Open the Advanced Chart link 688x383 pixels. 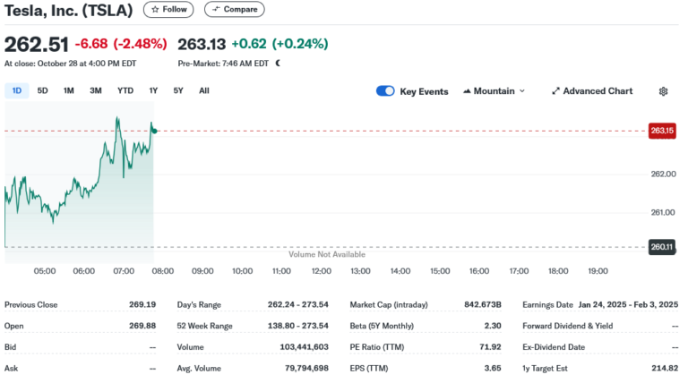click(x=592, y=91)
